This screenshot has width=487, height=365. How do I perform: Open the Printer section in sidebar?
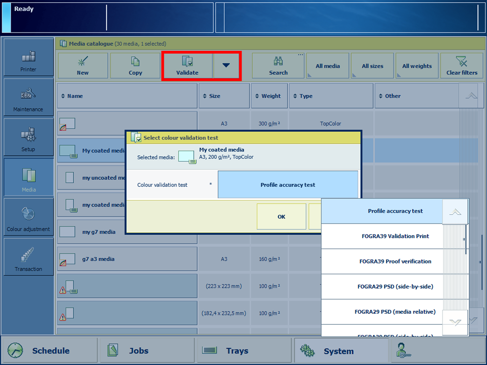(28, 58)
